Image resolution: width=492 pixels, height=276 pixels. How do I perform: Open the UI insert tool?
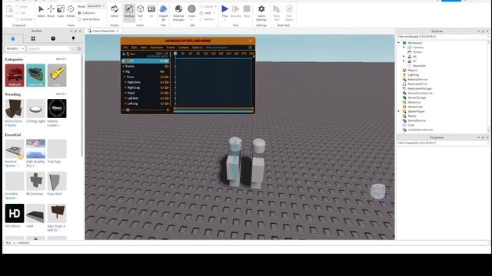point(151,11)
